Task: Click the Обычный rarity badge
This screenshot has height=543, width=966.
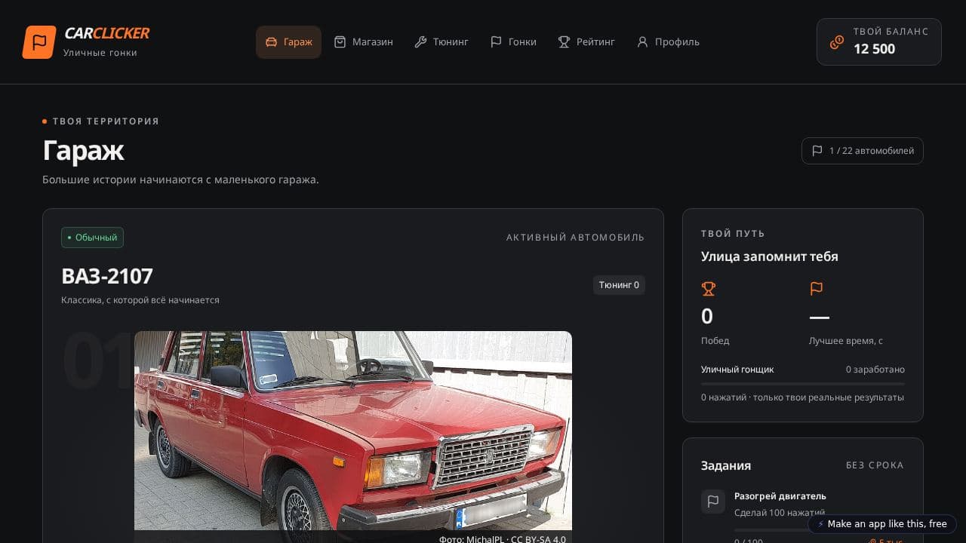Action: [x=92, y=238]
